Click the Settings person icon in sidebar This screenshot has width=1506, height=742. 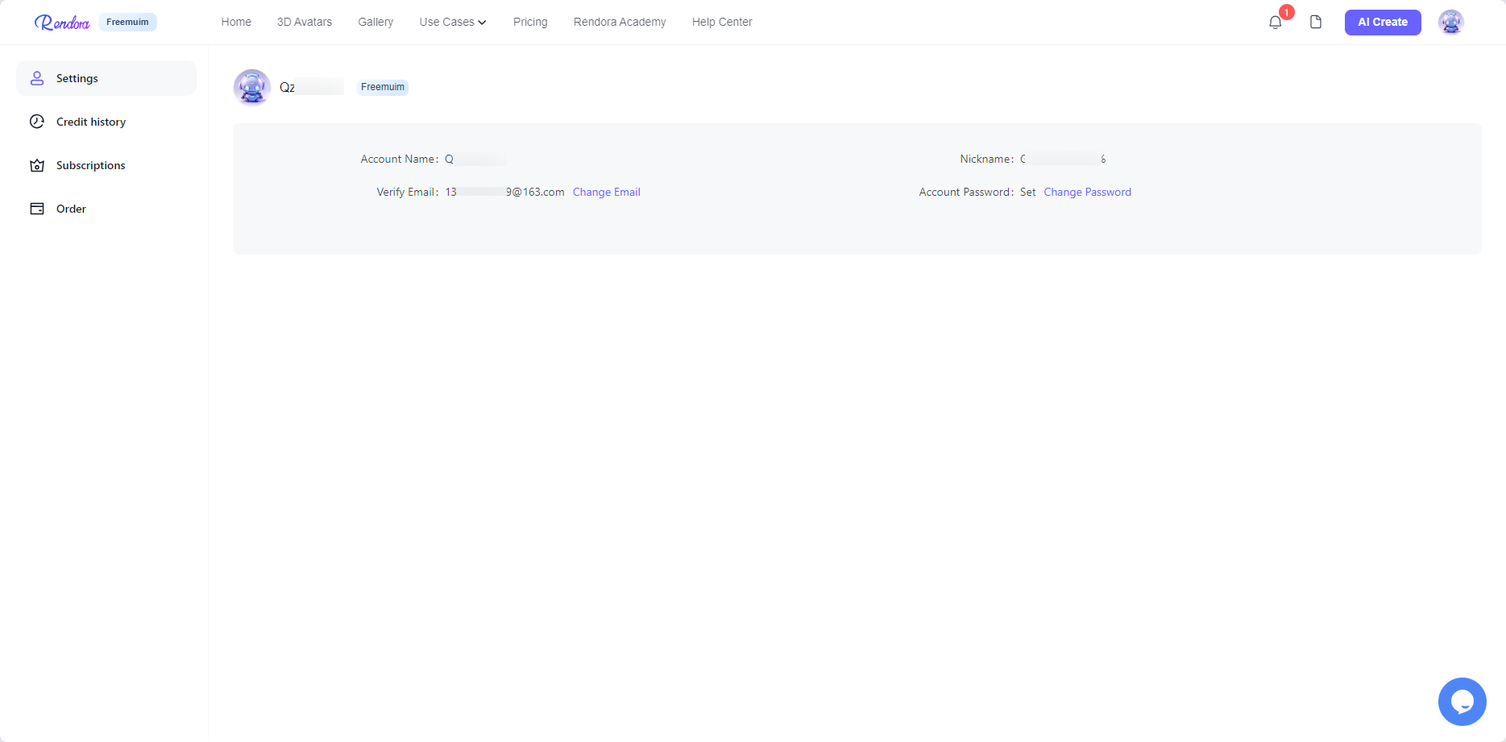37,78
